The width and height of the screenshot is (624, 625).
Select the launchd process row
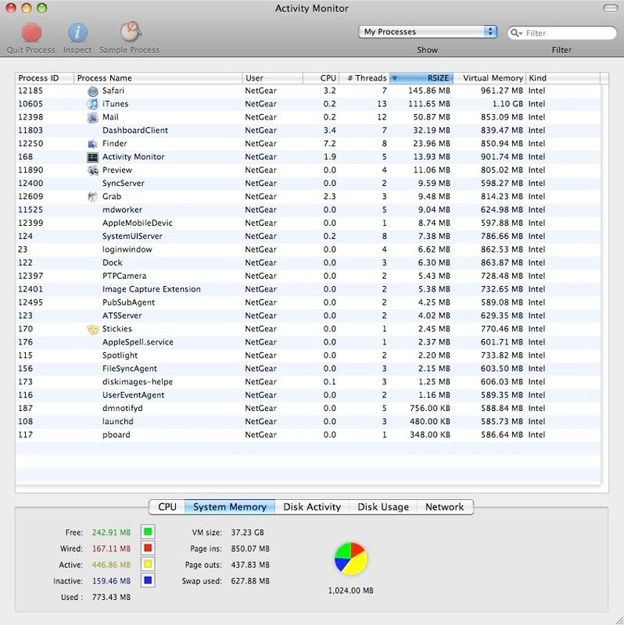(x=308, y=421)
